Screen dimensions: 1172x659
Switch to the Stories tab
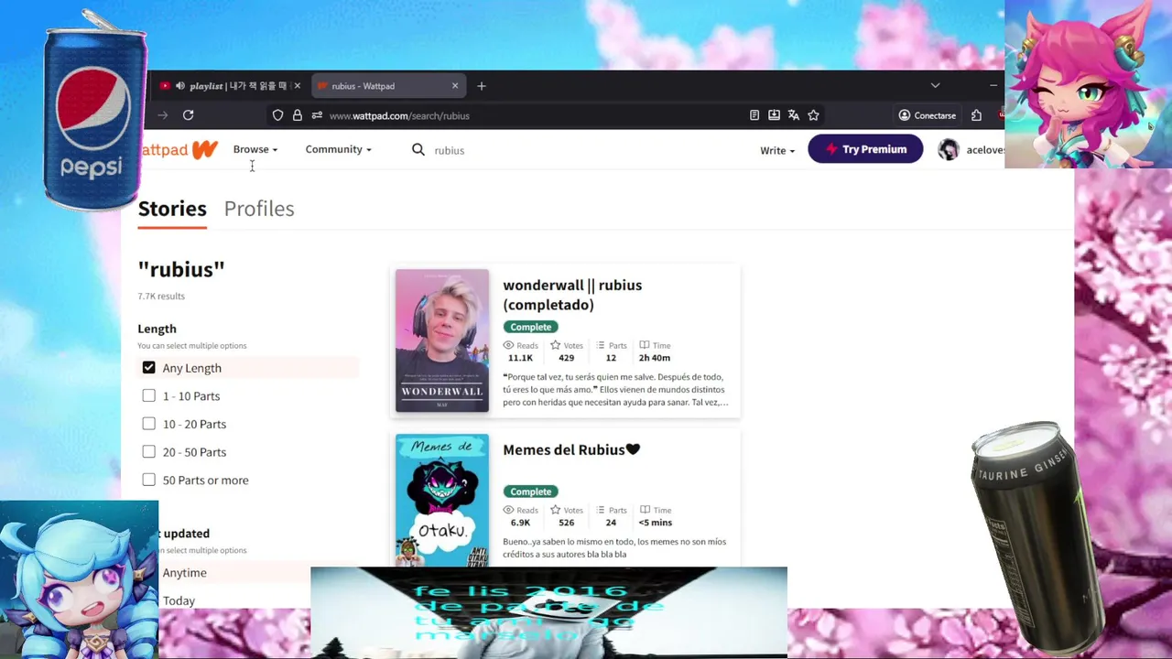coord(172,209)
